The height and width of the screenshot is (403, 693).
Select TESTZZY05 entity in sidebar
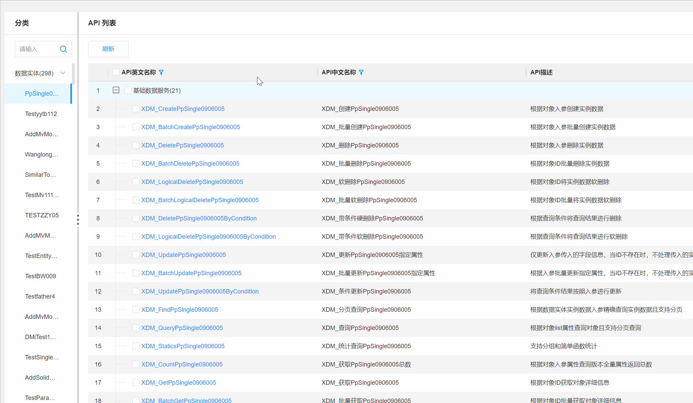point(42,215)
